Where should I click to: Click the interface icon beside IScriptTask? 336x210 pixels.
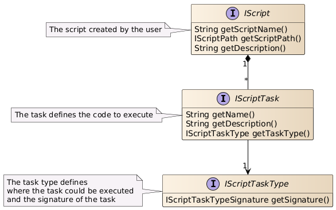223,98
